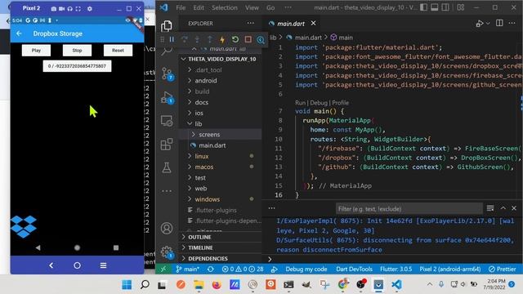This screenshot has height=294, width=523.
Task: Click the Debug code lens above main
Action: click(319, 103)
